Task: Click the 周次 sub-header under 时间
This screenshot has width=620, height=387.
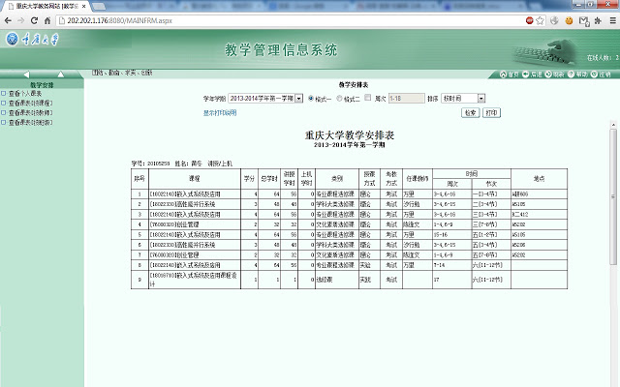Action: tap(452, 184)
